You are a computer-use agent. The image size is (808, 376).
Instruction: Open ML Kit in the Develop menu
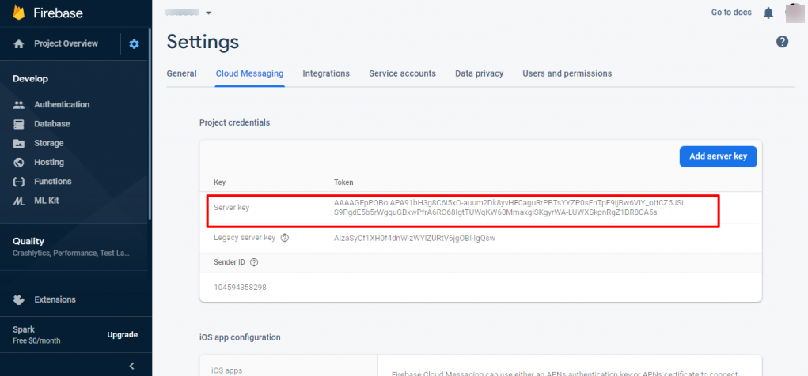click(47, 201)
